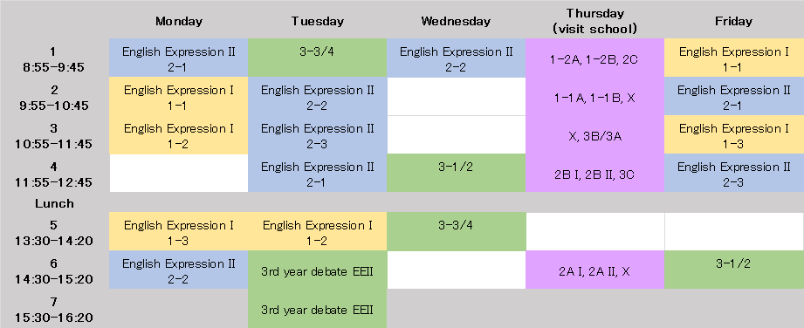This screenshot has width=804, height=328.
Task: Select the Thursday (visit school) header
Action: coord(594,21)
